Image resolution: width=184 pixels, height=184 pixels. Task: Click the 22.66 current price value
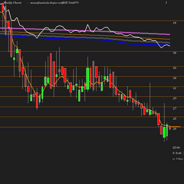176,148
